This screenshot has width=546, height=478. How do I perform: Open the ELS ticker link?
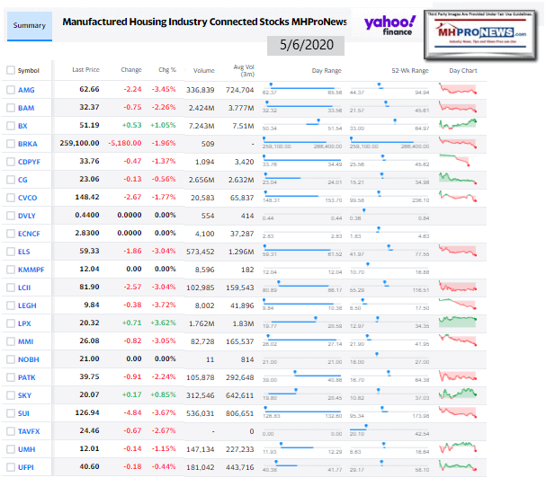(x=24, y=251)
